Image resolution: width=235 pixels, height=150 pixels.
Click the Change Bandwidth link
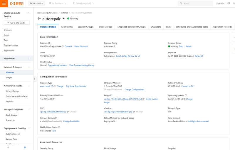(71, 121)
